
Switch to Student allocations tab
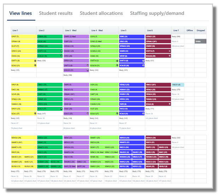101,13
